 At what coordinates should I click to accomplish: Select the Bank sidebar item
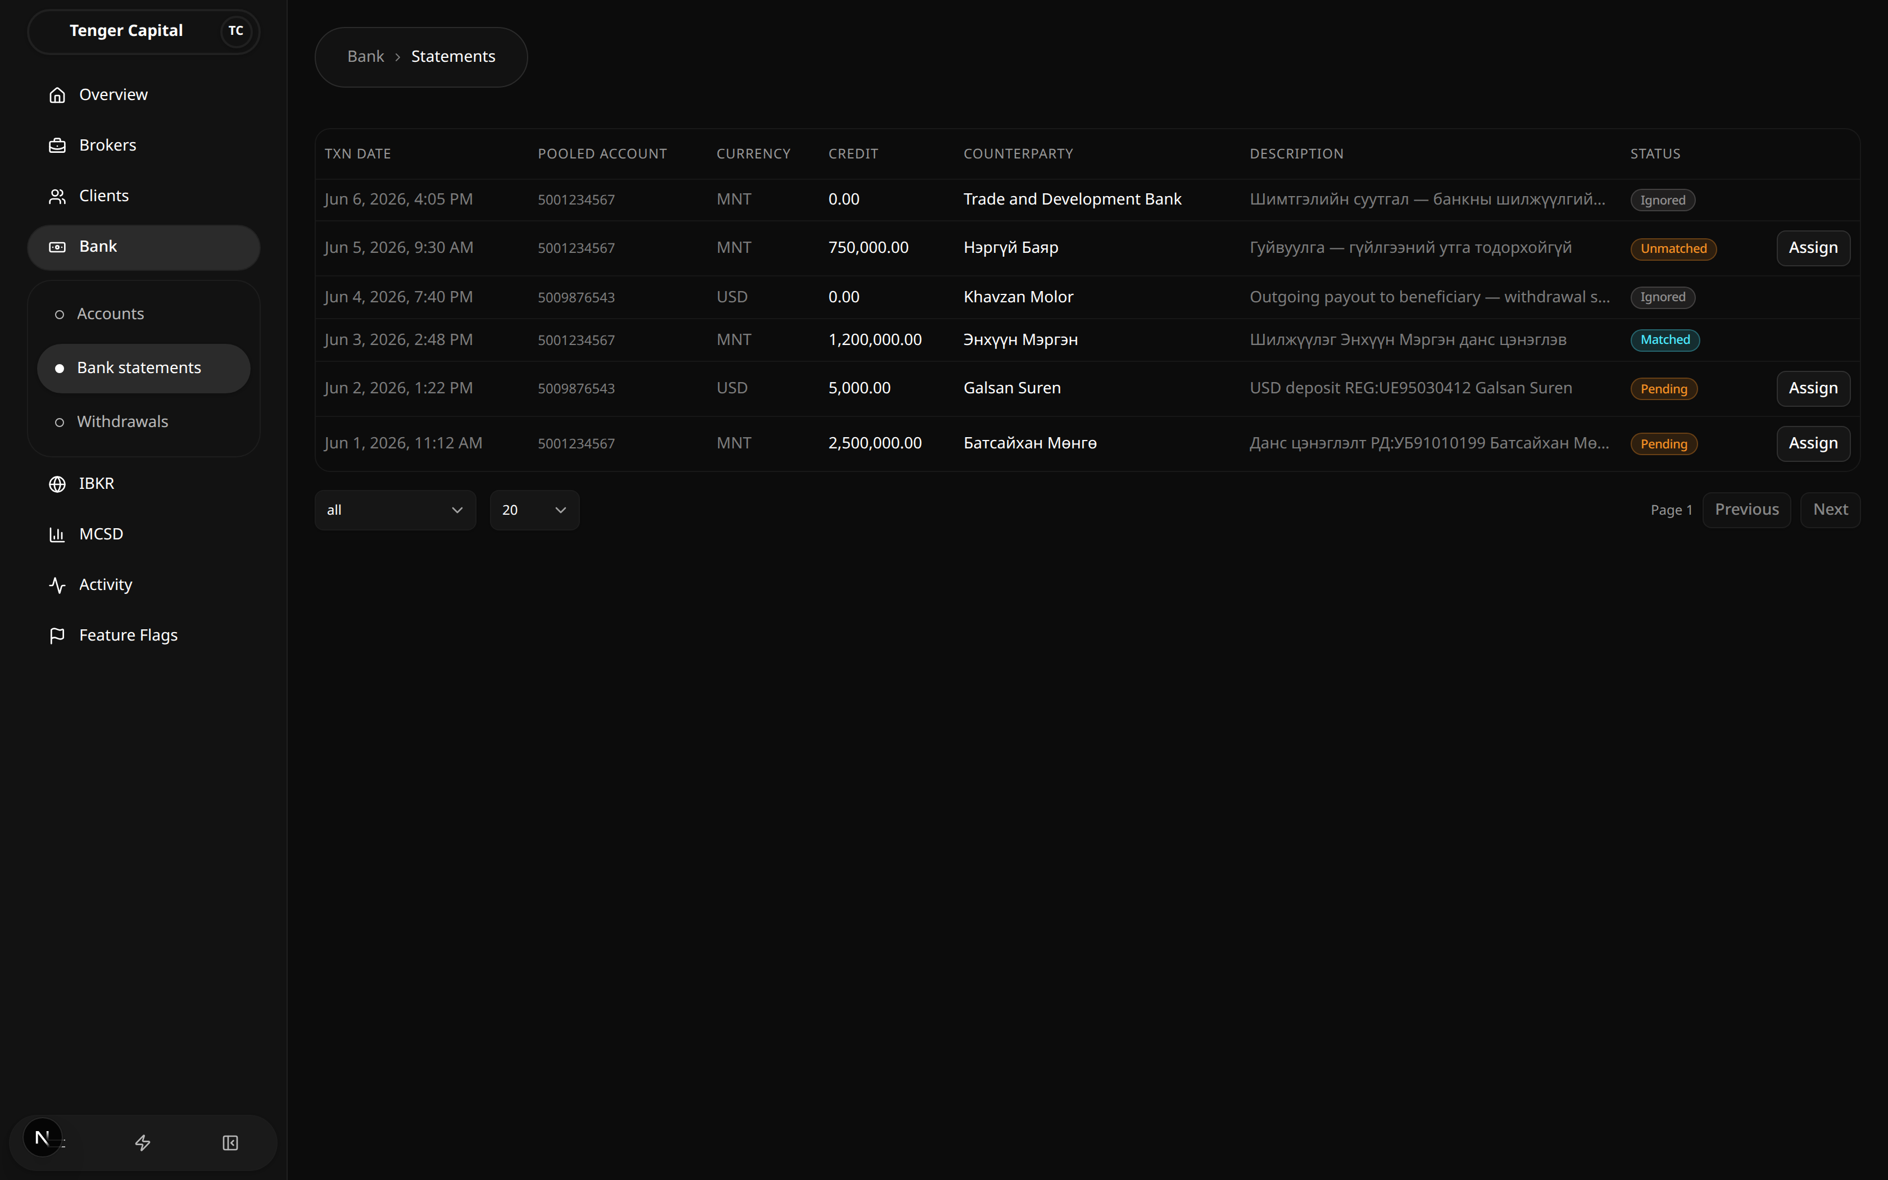tap(143, 247)
